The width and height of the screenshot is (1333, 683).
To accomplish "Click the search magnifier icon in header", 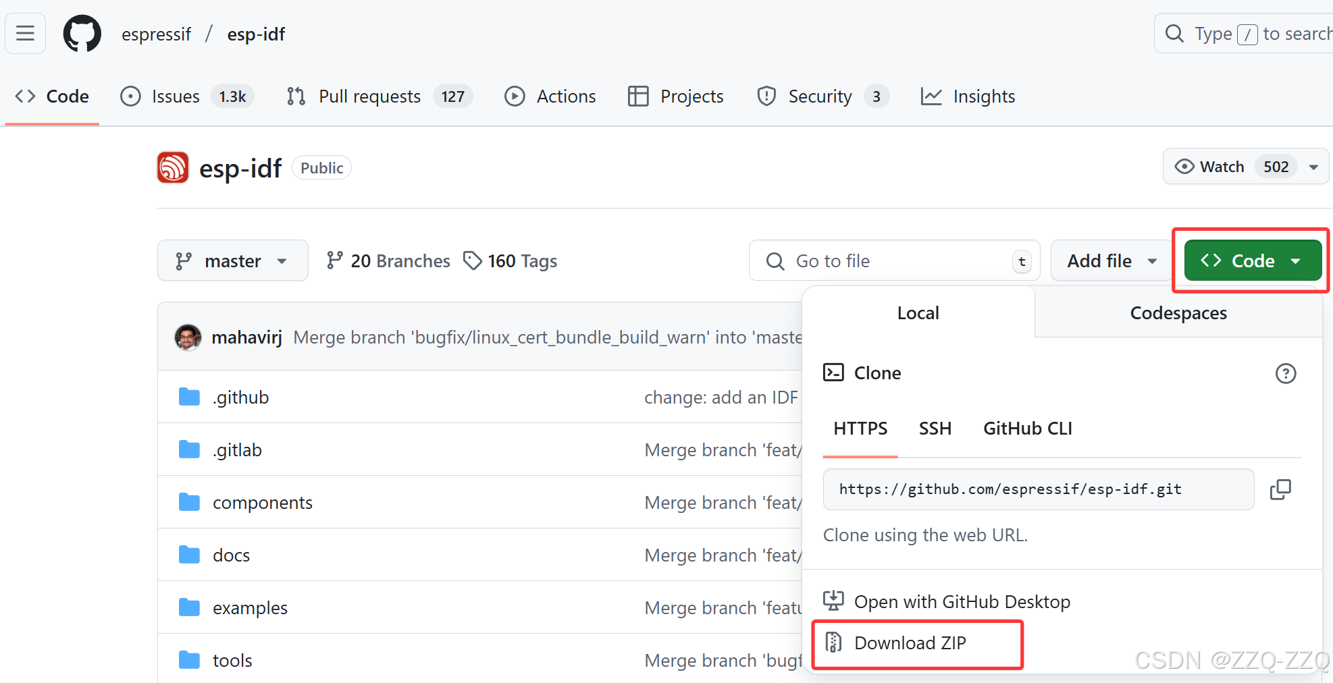I will coord(1174,34).
